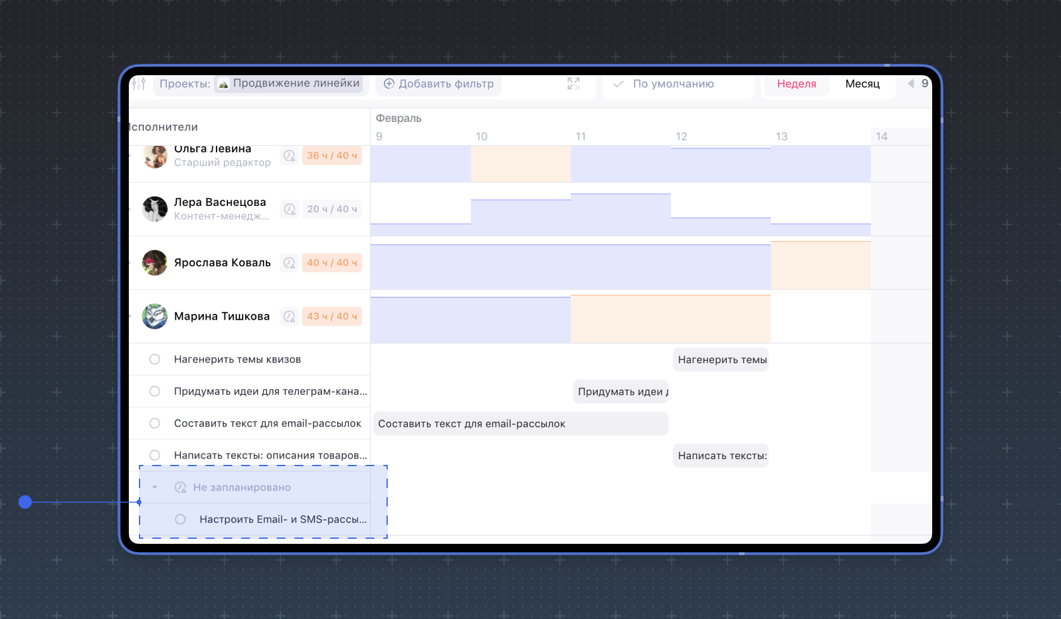Switch to the Неделя view
This screenshot has height=619, width=1061.
pyautogui.click(x=796, y=84)
